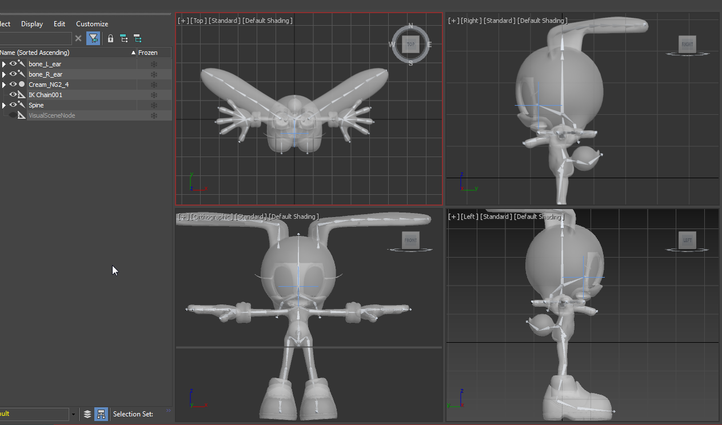
Task: Click the RIGHT face of the ViewCube
Action: tap(687, 44)
